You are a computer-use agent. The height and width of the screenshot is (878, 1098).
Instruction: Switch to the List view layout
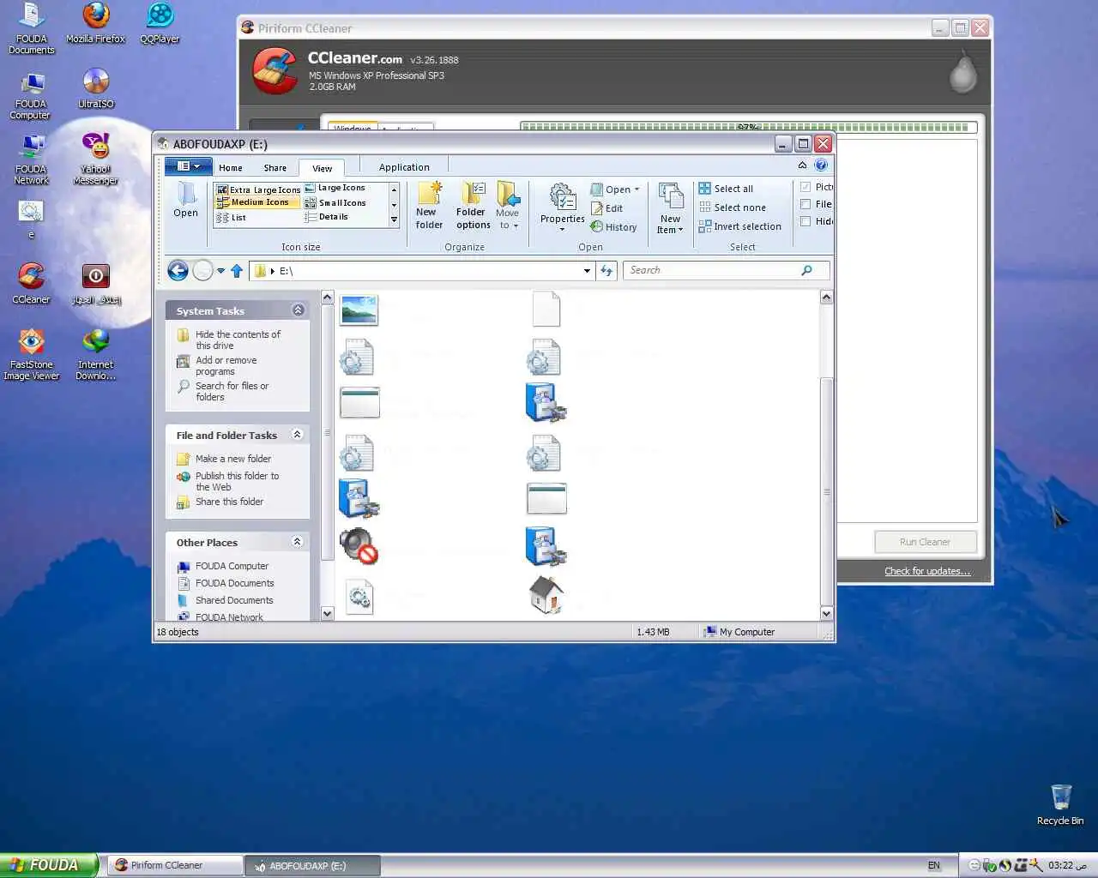[x=232, y=218]
